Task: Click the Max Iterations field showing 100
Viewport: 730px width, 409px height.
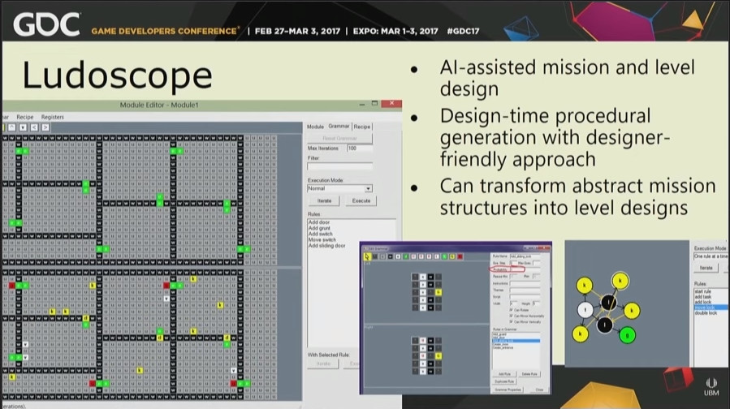Action: click(360, 149)
